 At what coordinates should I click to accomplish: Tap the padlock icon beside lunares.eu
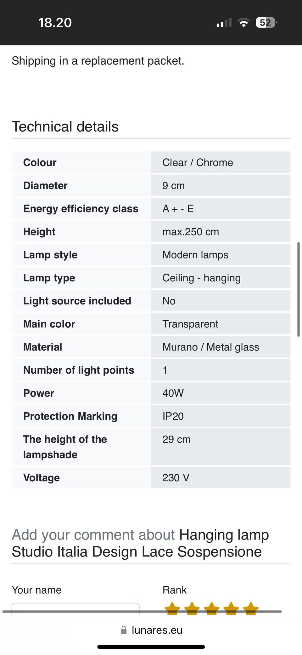[x=124, y=630]
